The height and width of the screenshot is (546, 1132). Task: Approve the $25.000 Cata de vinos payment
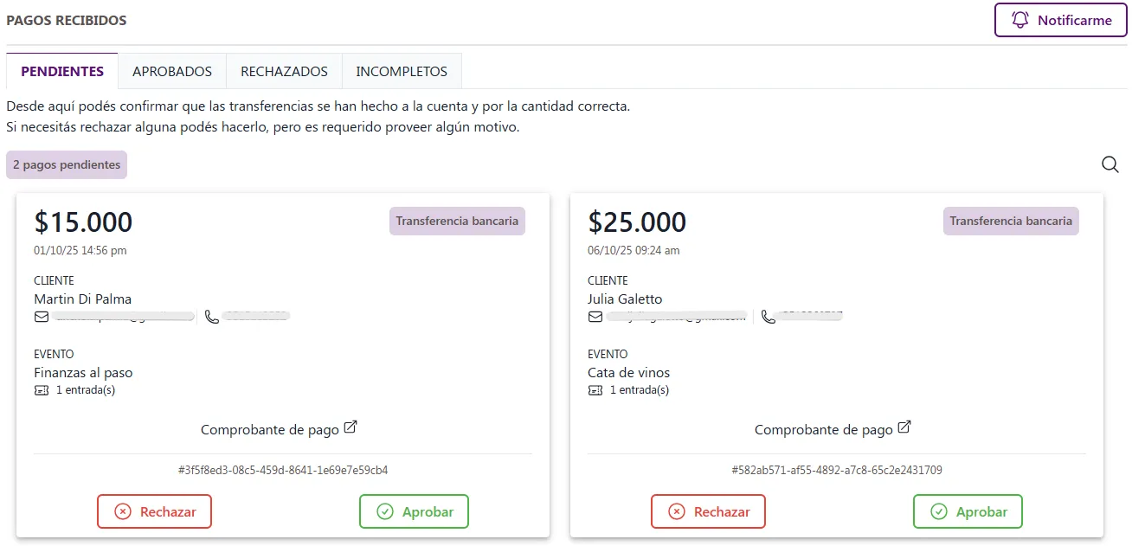point(968,511)
